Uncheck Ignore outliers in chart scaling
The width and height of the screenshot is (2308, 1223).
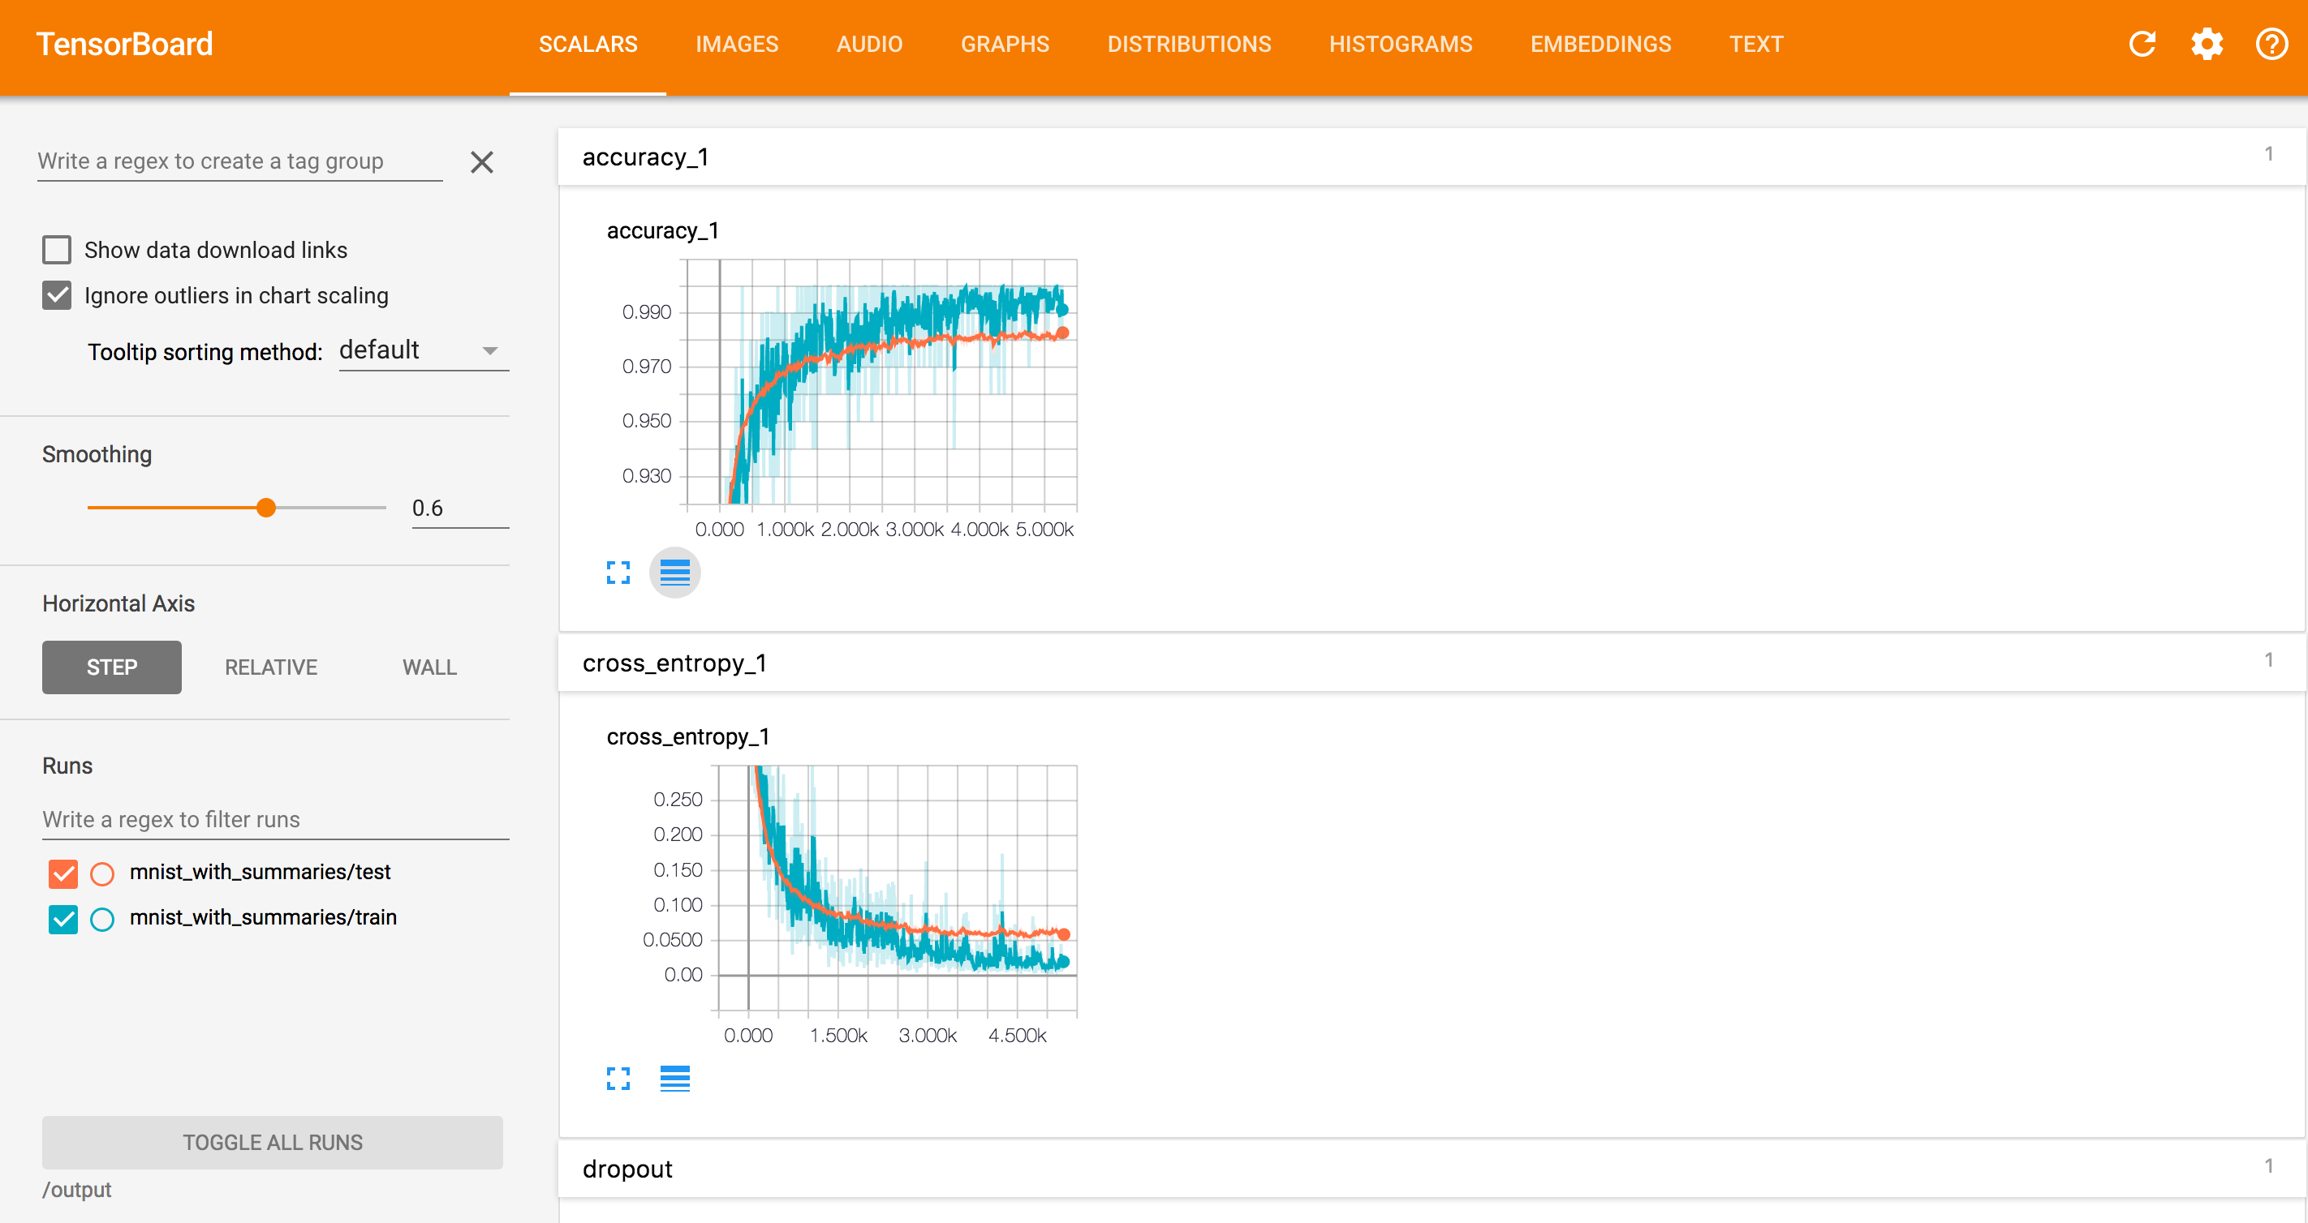tap(57, 294)
